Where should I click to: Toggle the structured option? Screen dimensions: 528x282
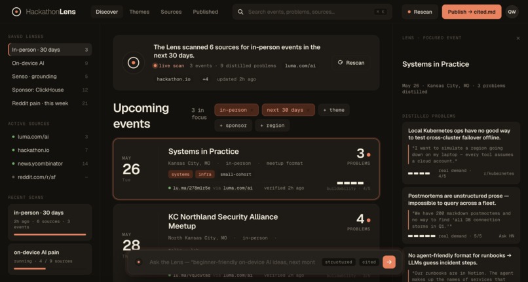pos(339,262)
